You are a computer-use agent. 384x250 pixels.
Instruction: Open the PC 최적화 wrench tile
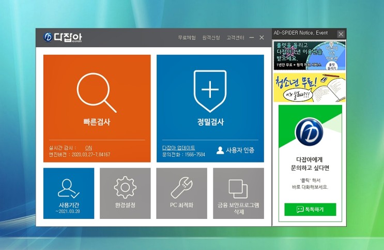click(x=182, y=194)
